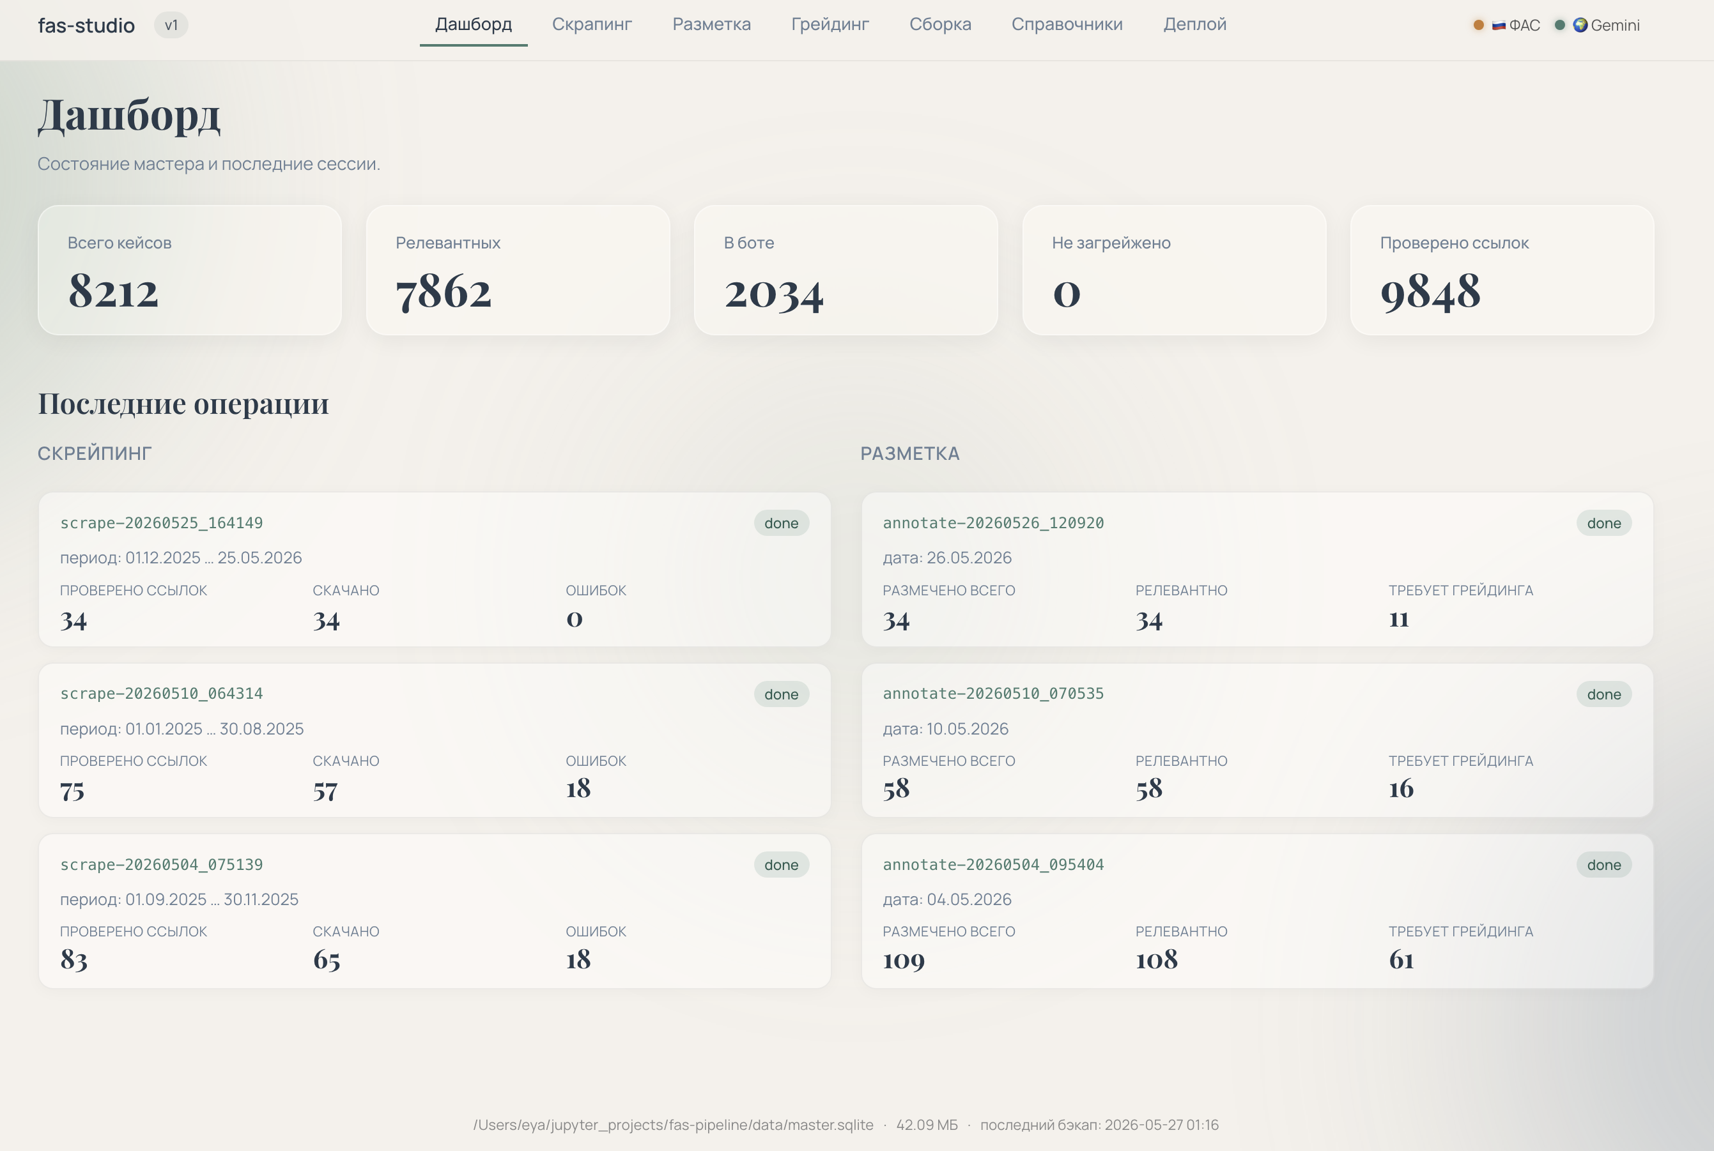Click the period 01.12.2025 ... 25.05.2026 text
The width and height of the screenshot is (1714, 1151).
coord(181,558)
